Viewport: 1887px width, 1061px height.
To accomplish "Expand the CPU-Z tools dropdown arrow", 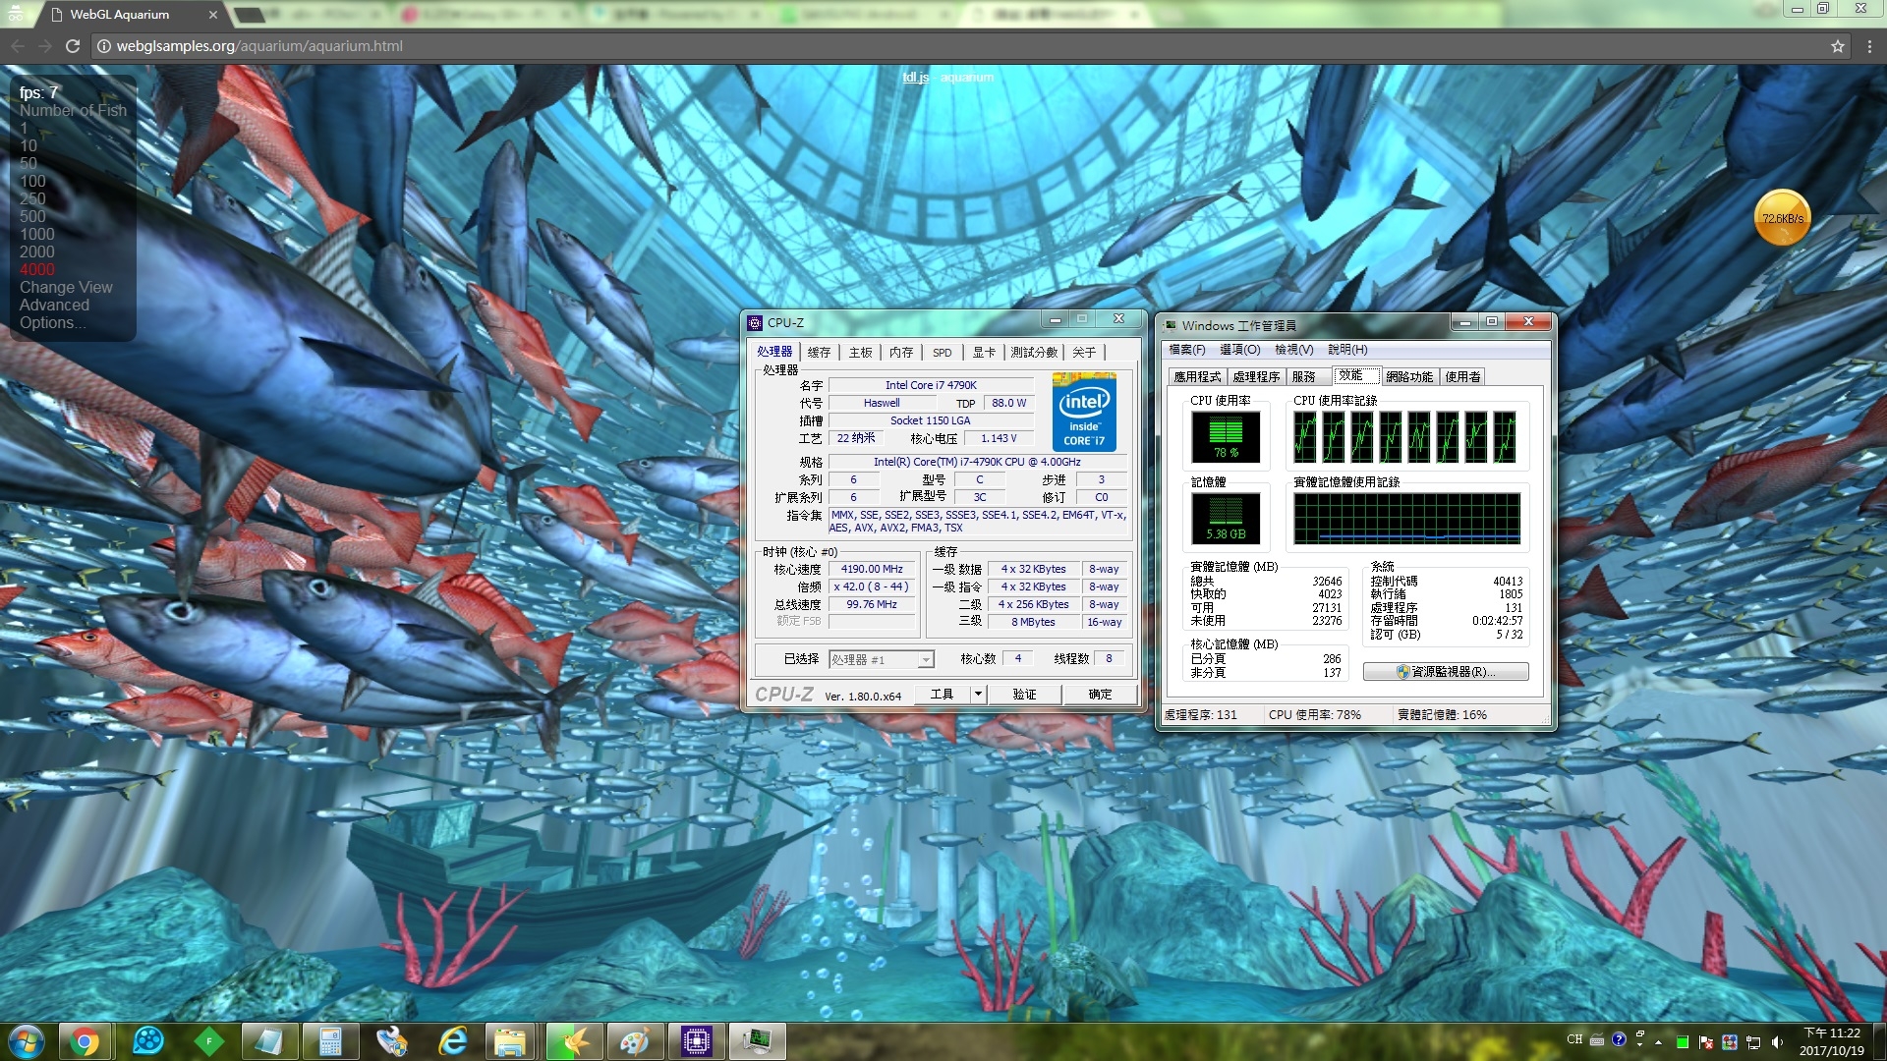I will pos(978,694).
